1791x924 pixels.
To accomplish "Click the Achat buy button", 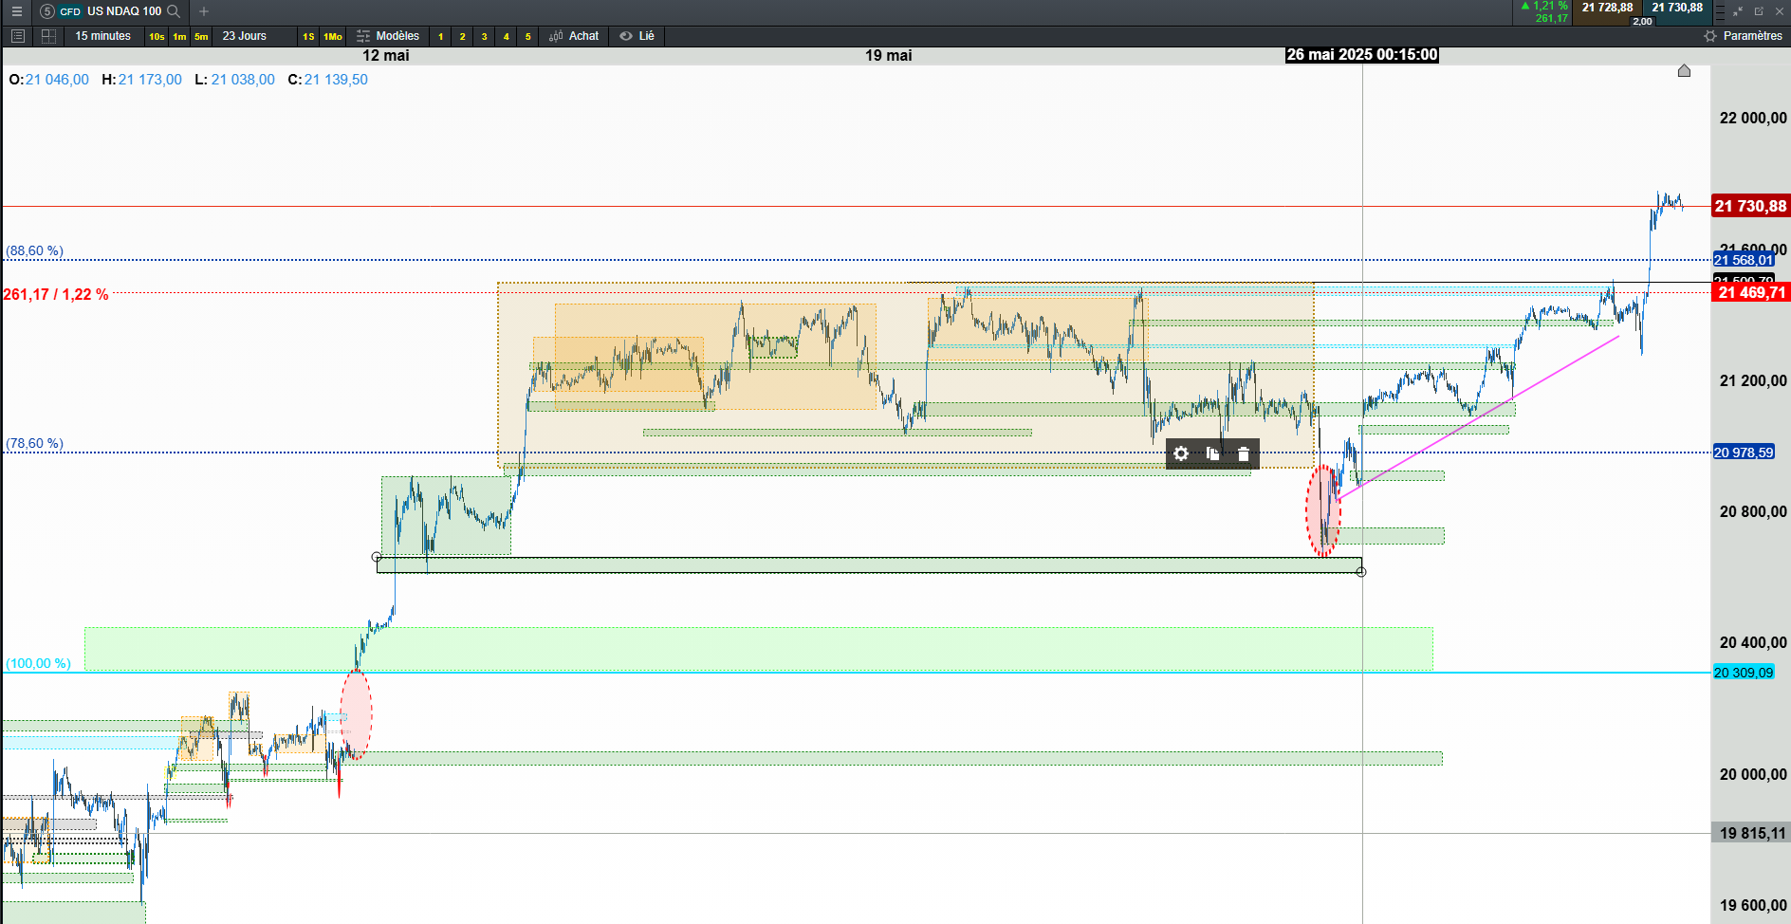I will (x=574, y=36).
